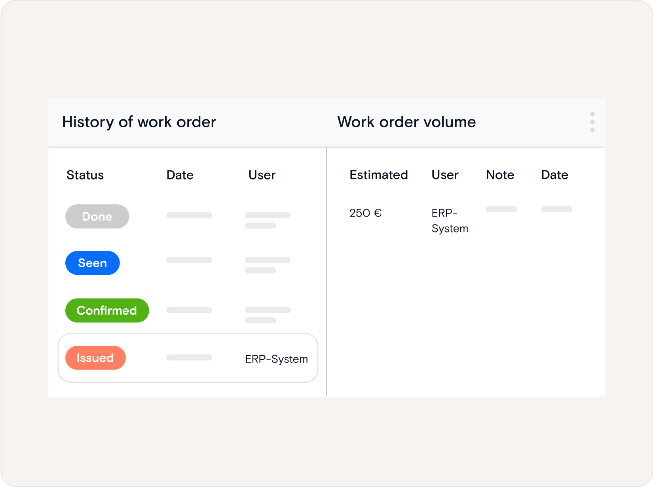Click the date placeholder in Done row
The height and width of the screenshot is (487, 653).
click(x=189, y=215)
